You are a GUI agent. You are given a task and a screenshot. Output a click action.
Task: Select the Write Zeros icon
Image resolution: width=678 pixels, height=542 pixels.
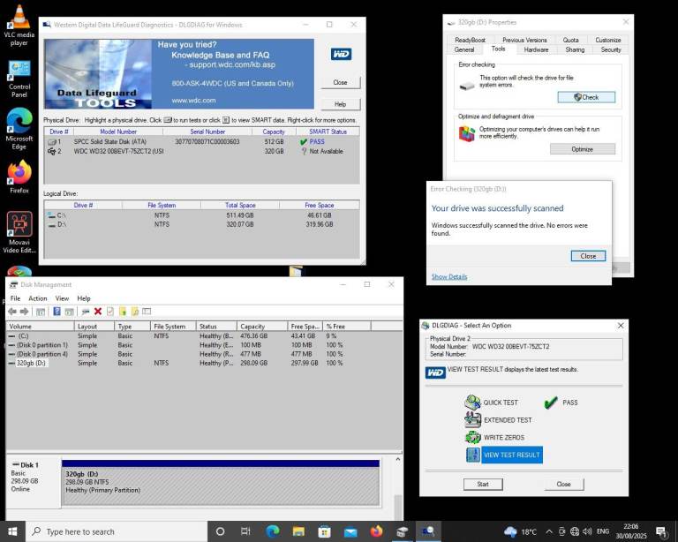pos(472,438)
